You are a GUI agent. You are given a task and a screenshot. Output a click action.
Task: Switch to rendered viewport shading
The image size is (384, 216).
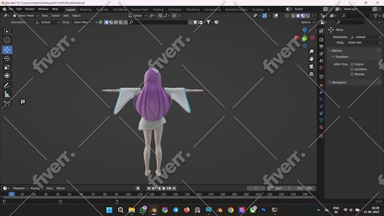[308, 16]
